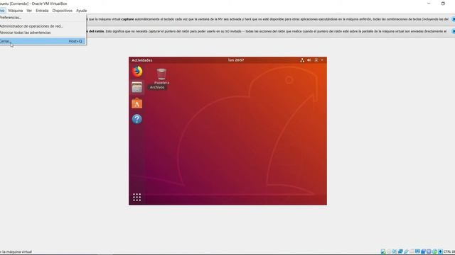Click Actividades in the Ubuntu top bar
The image size is (455, 255).
click(x=142, y=60)
